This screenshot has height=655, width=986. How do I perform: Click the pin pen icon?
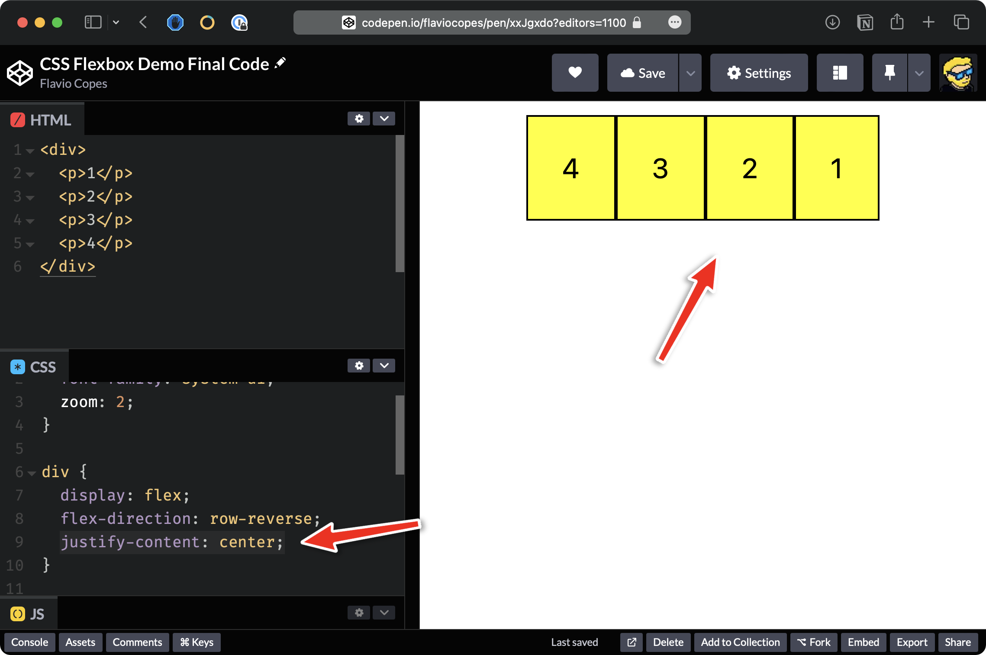point(889,73)
